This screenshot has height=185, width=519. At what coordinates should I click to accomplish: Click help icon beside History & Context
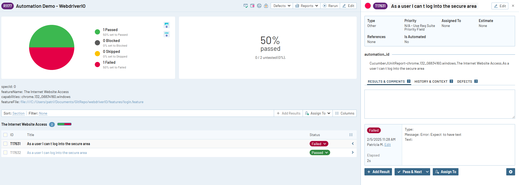(451, 81)
